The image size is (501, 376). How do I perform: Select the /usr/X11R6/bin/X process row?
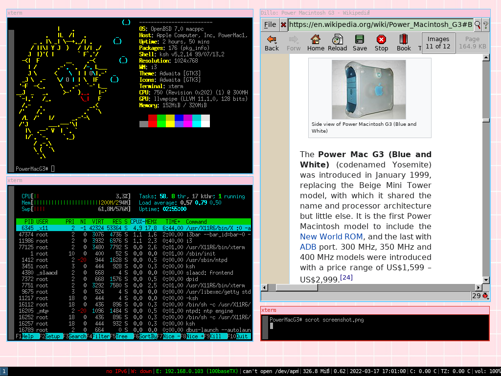(134, 228)
